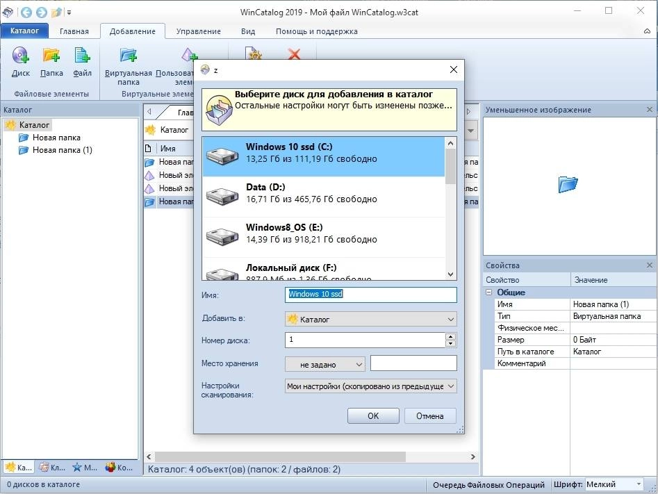Click the left tab-scroll arrow above the file list

coord(149,112)
